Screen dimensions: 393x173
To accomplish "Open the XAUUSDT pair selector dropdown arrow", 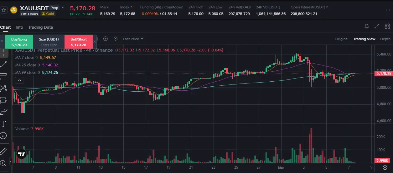I will tap(63, 7).
